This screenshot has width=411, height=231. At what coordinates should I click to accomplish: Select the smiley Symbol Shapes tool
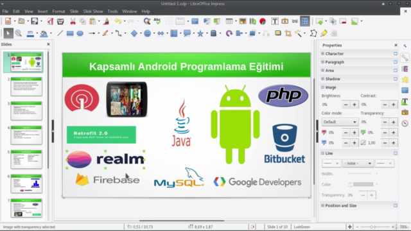(147, 33)
